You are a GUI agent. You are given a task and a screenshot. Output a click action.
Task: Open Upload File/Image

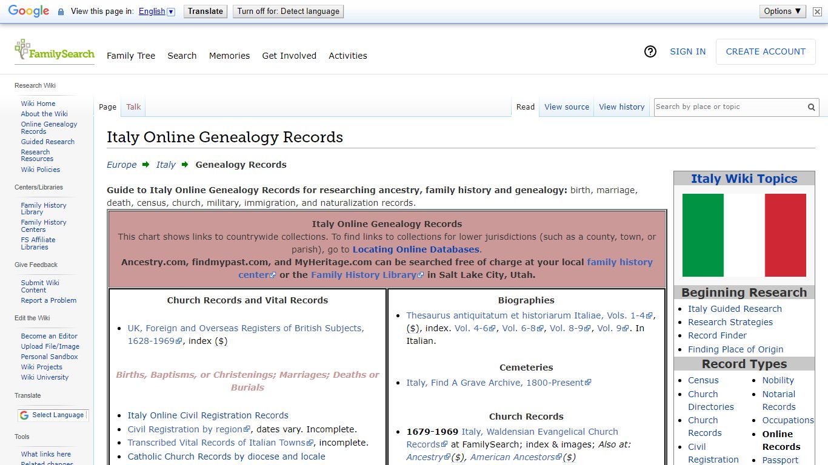click(50, 346)
